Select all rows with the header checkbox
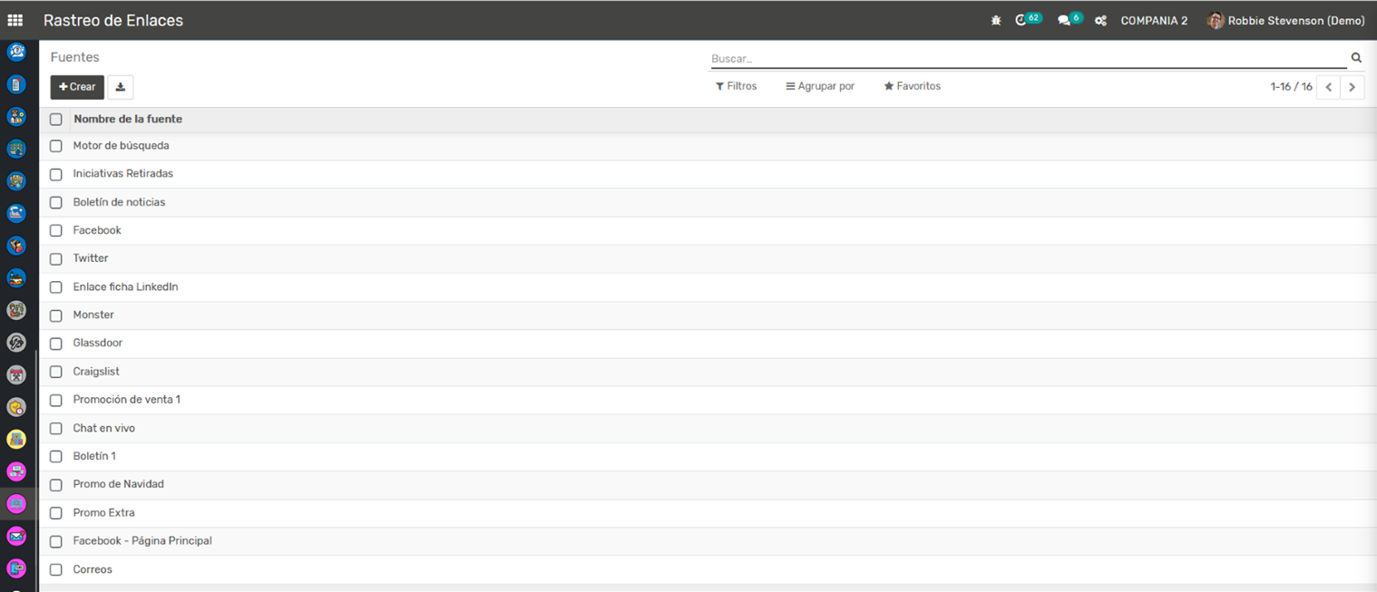The height and width of the screenshot is (592, 1377). point(56,120)
